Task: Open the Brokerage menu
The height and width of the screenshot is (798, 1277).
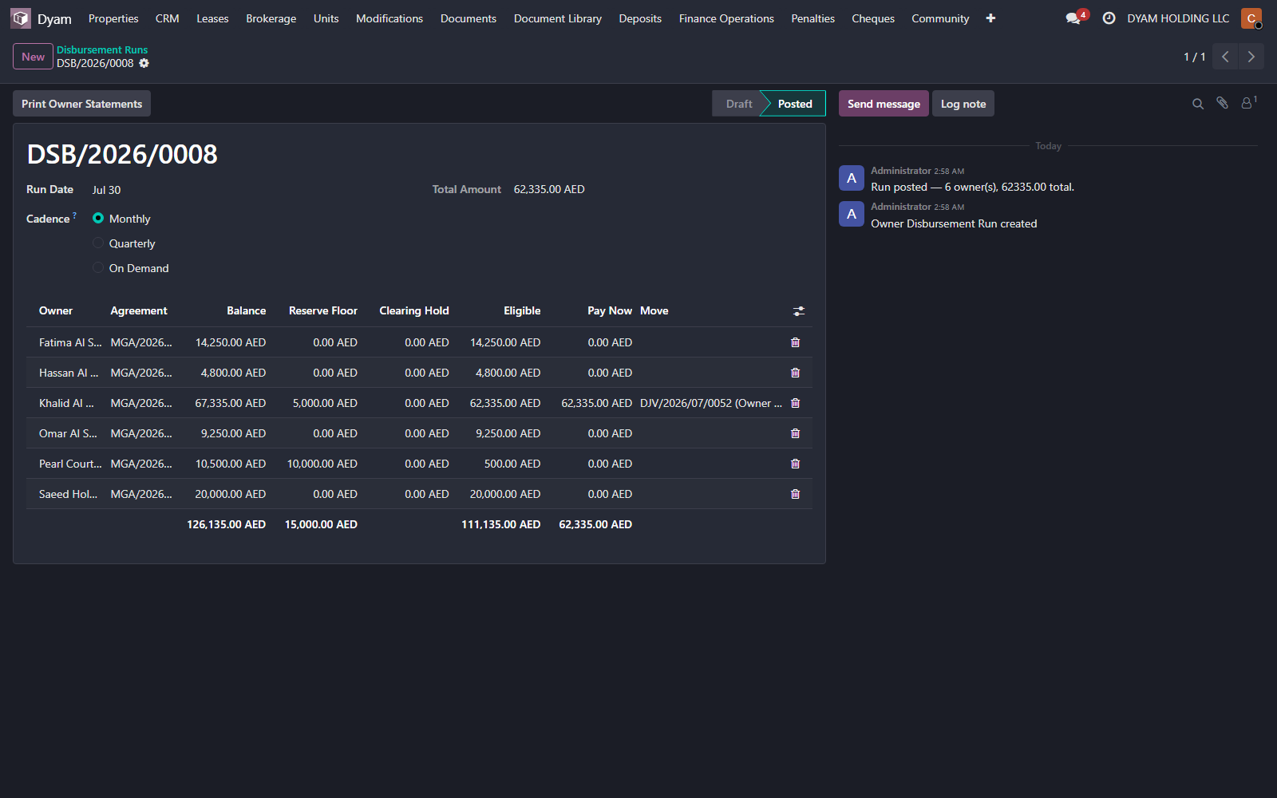Action: pos(271,18)
